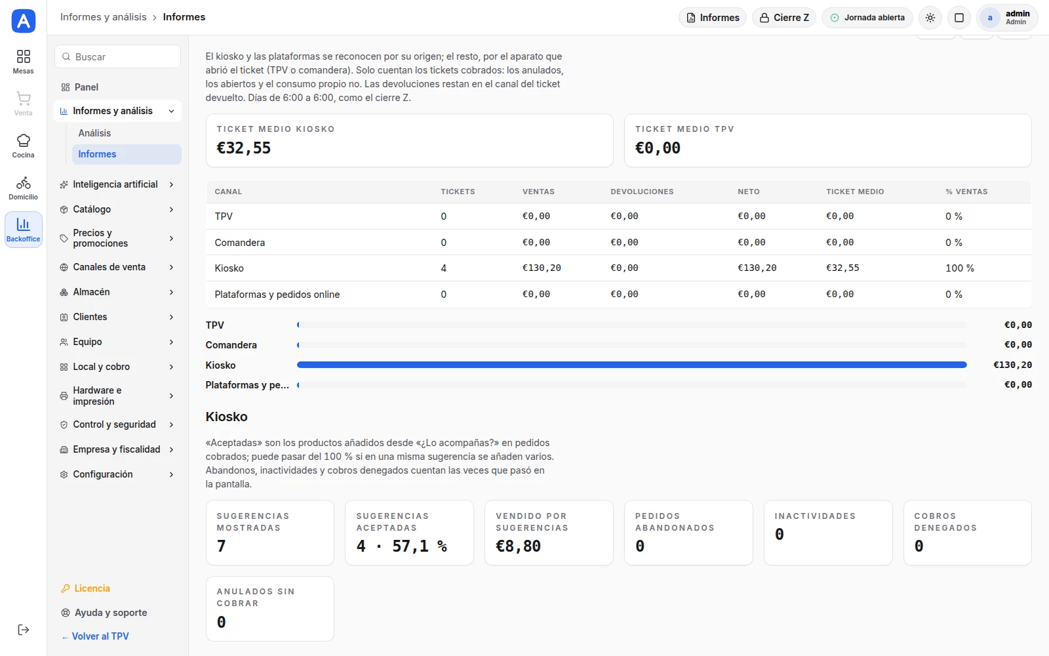Viewport: 1049px width, 656px height.
Task: Click the fullscreen square icon in header
Action: pos(959,18)
